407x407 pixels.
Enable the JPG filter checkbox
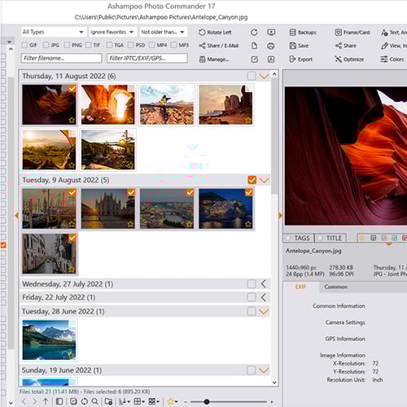point(46,45)
